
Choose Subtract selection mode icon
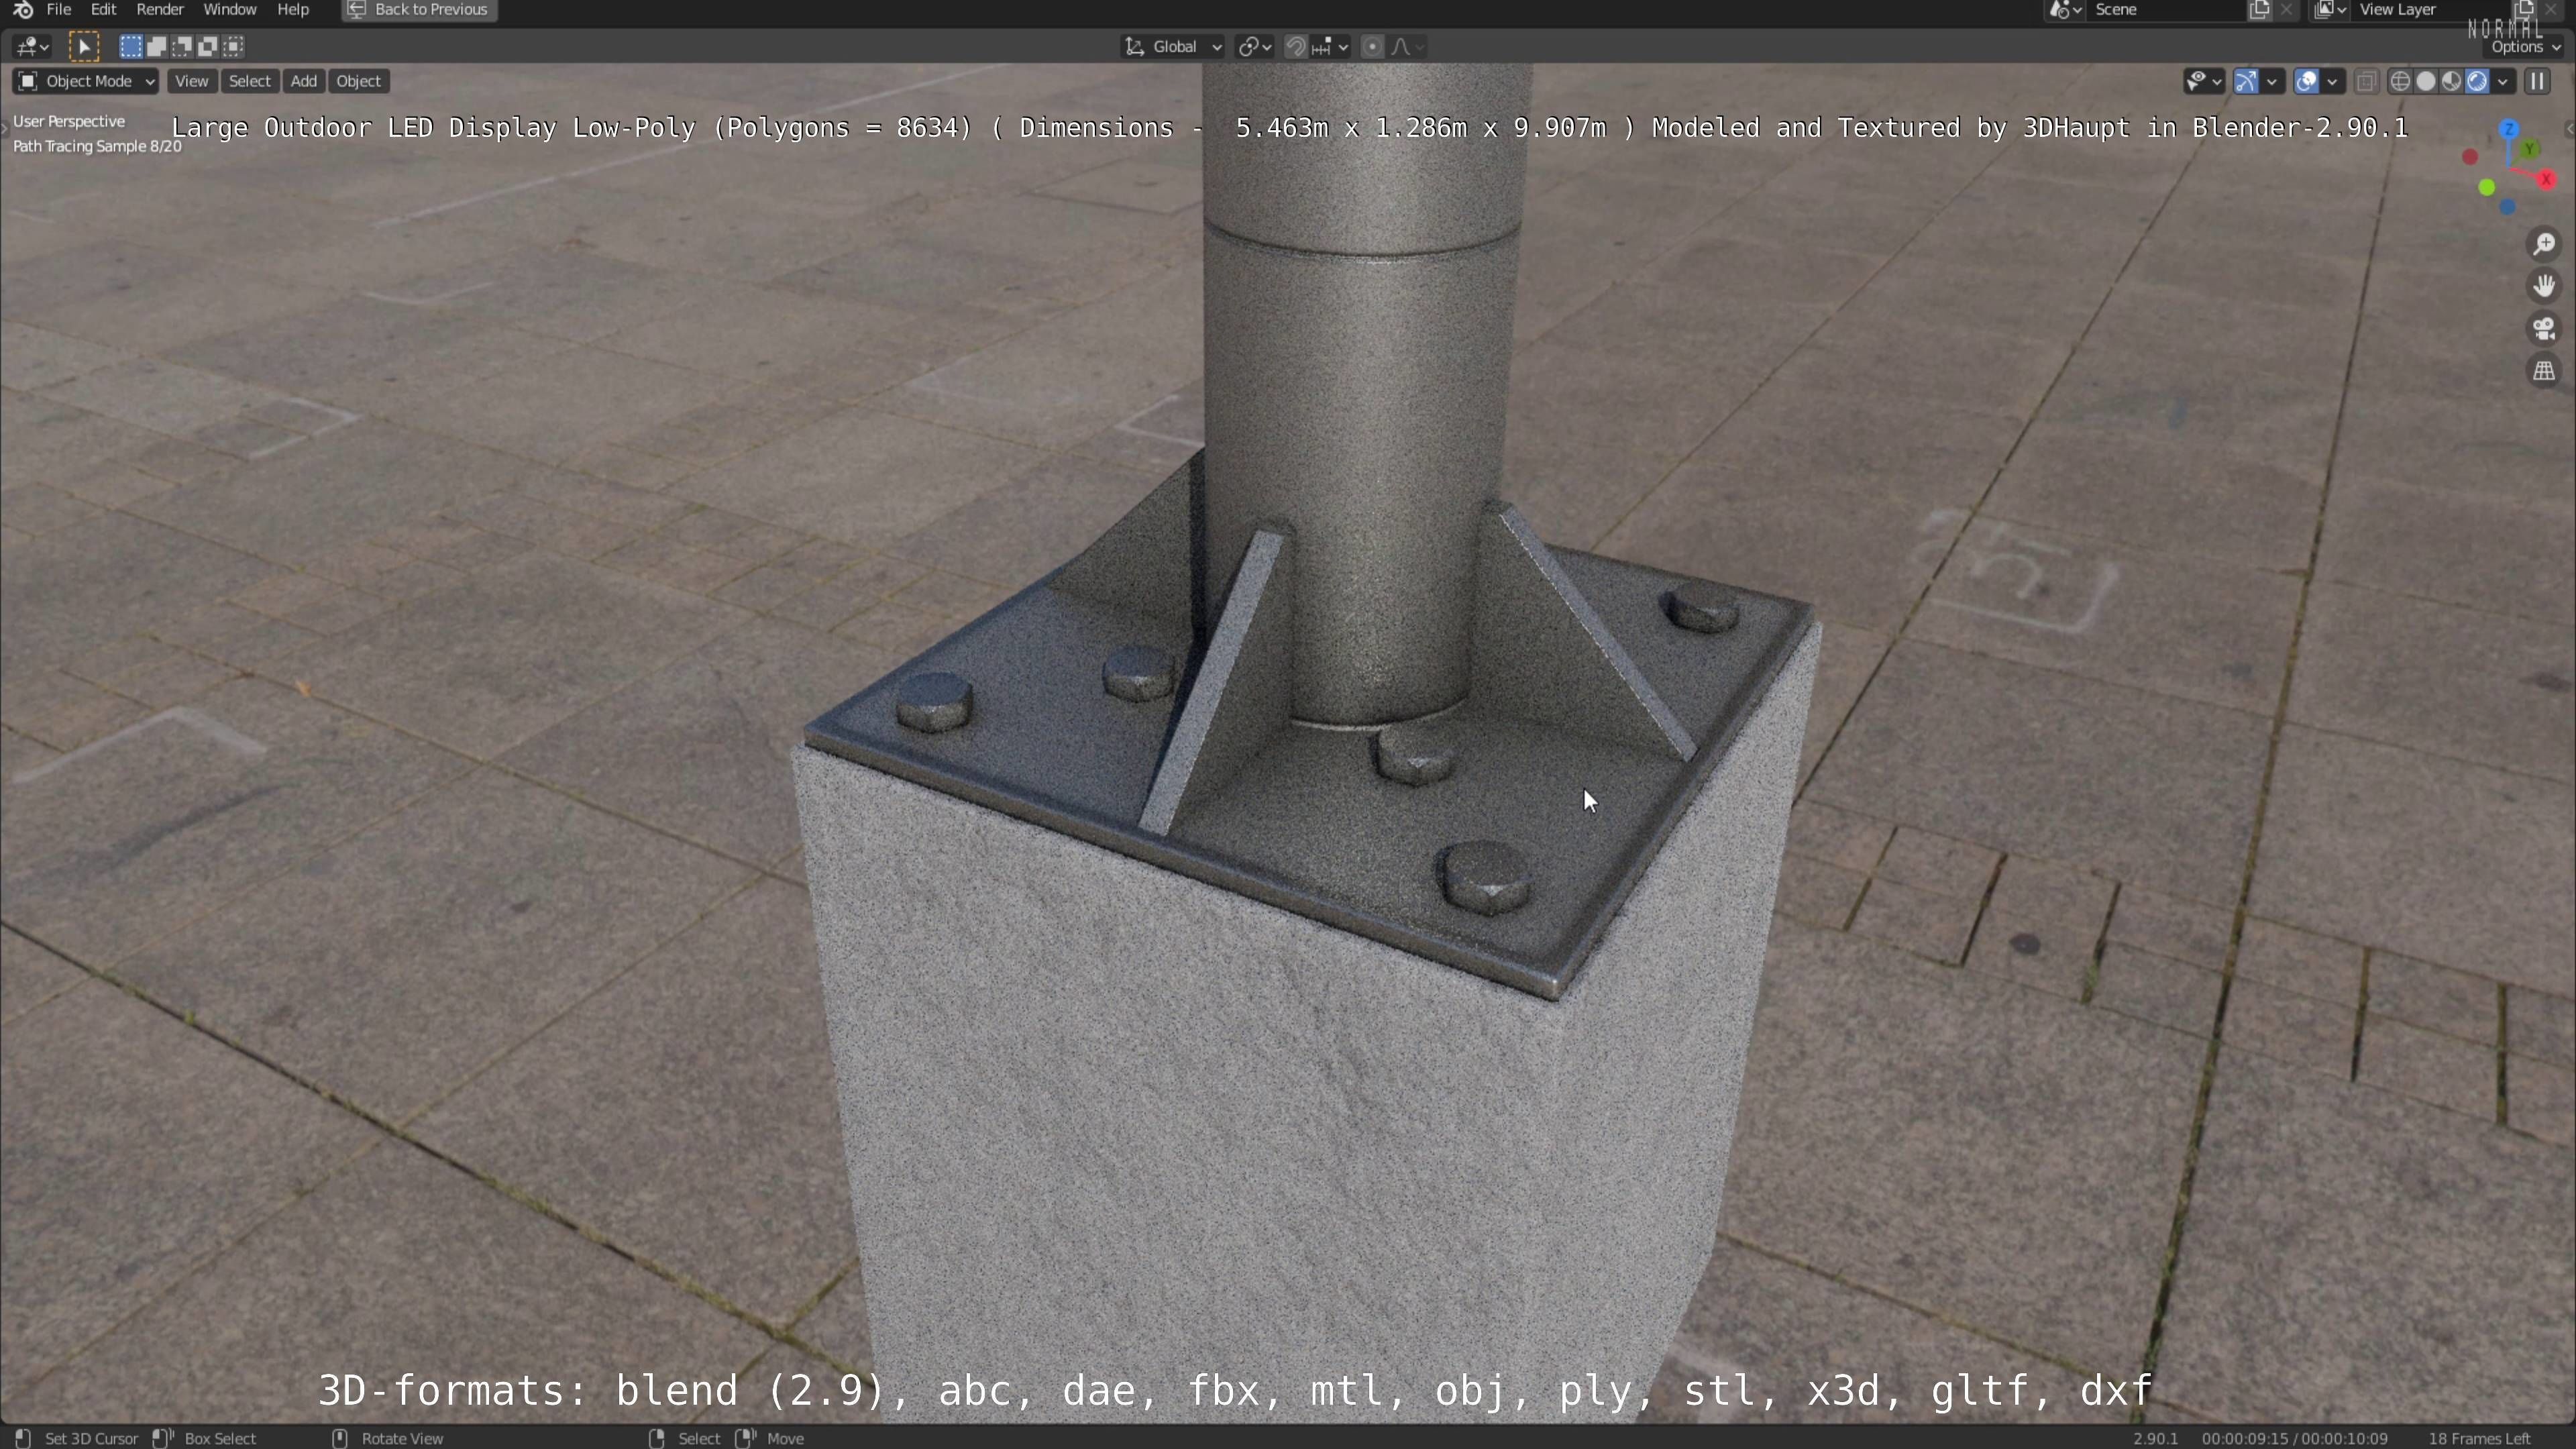point(182,46)
